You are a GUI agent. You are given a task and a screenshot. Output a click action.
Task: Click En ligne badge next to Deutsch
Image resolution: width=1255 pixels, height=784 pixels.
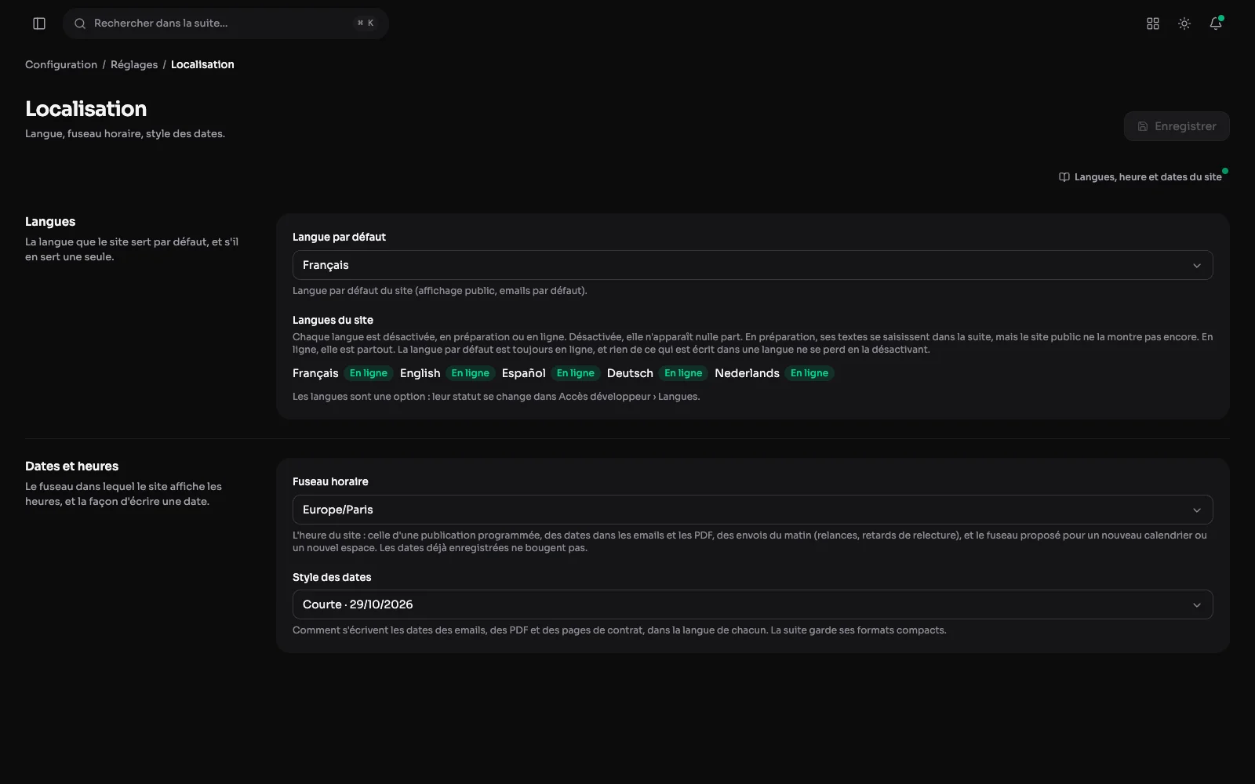coord(683,373)
